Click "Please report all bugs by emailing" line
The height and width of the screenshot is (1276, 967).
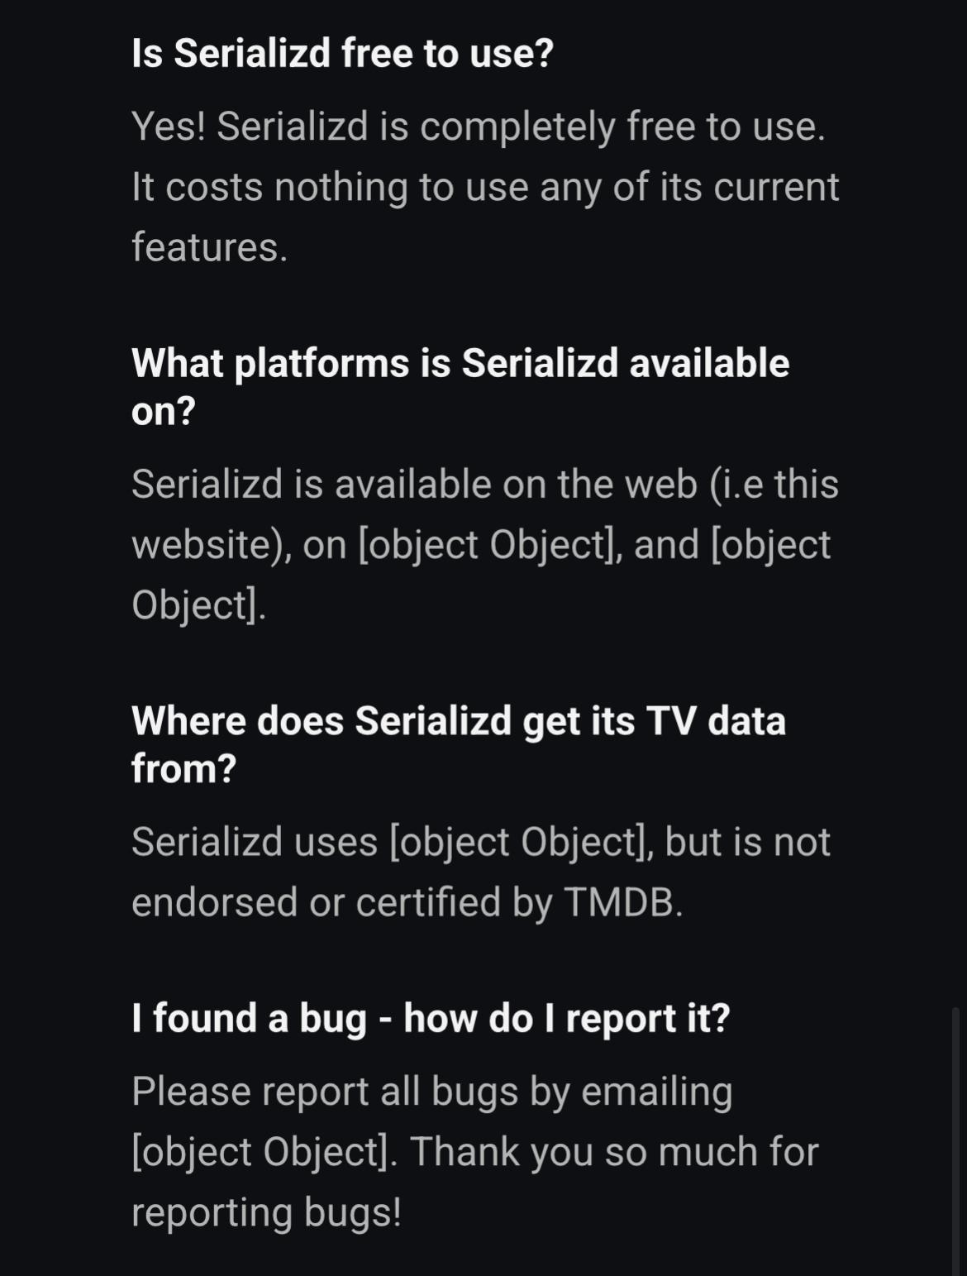[431, 1092]
